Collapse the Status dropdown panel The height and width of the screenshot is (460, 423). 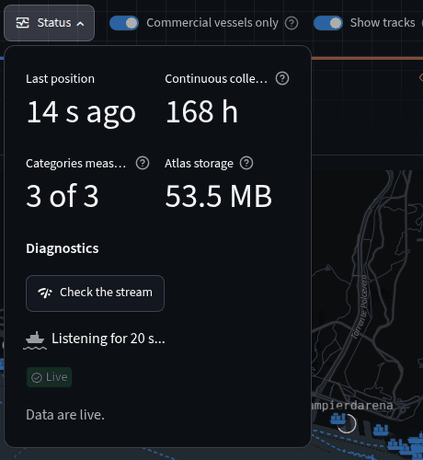(x=49, y=23)
